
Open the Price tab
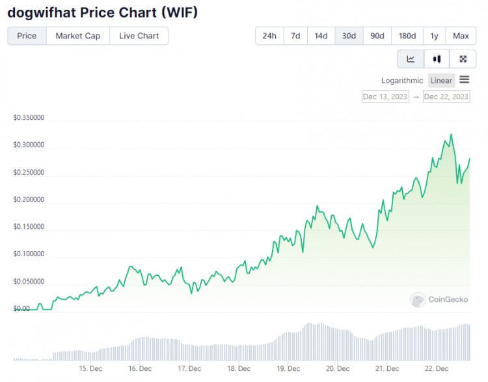[x=27, y=36]
